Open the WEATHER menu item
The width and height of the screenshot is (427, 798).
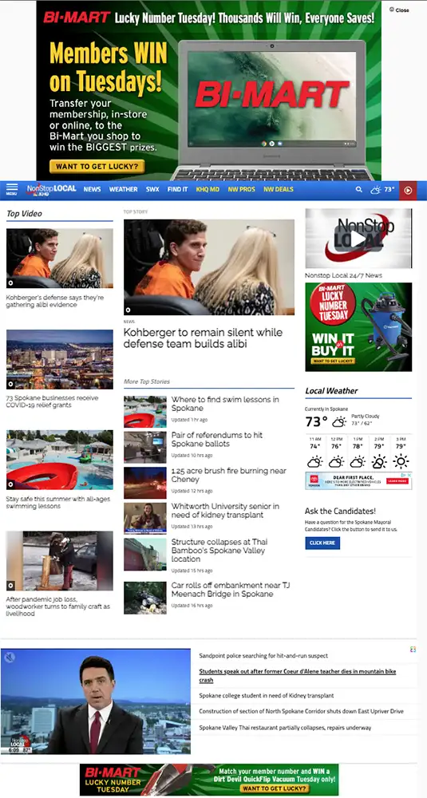[123, 189]
